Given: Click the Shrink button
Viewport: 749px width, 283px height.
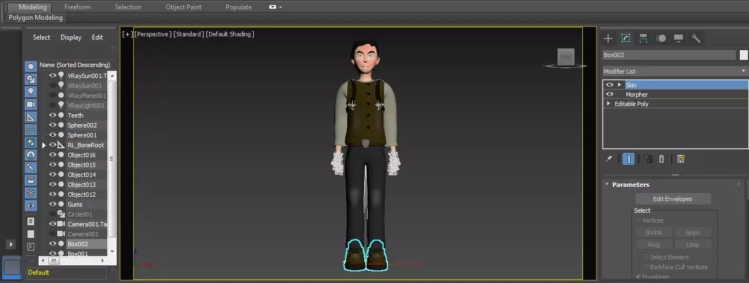Looking at the screenshot, I should click(x=654, y=232).
